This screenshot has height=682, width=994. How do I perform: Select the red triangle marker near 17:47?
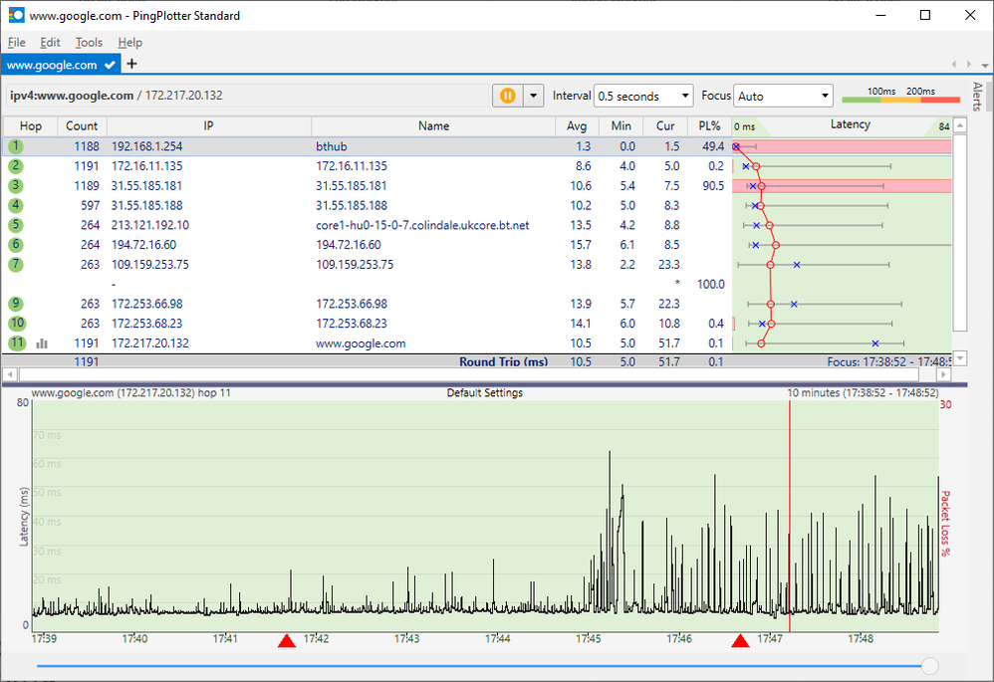pos(740,640)
